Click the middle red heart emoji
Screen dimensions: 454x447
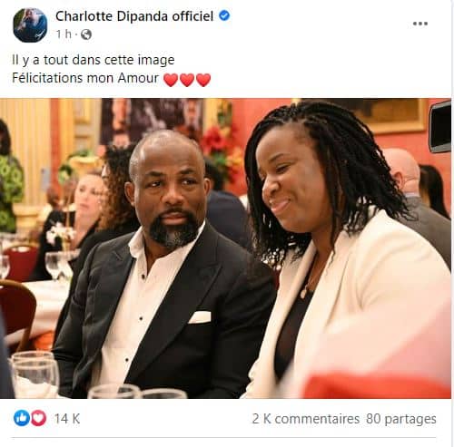(187, 80)
